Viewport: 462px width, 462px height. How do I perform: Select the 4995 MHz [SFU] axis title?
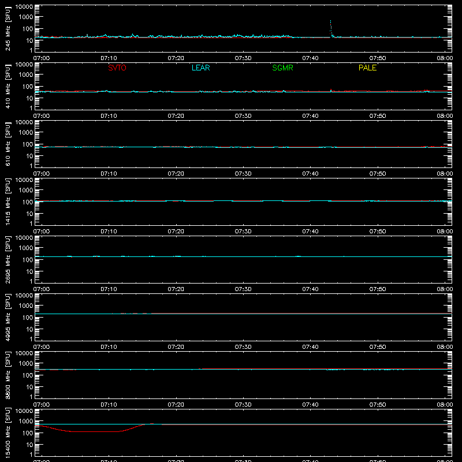click(8, 317)
